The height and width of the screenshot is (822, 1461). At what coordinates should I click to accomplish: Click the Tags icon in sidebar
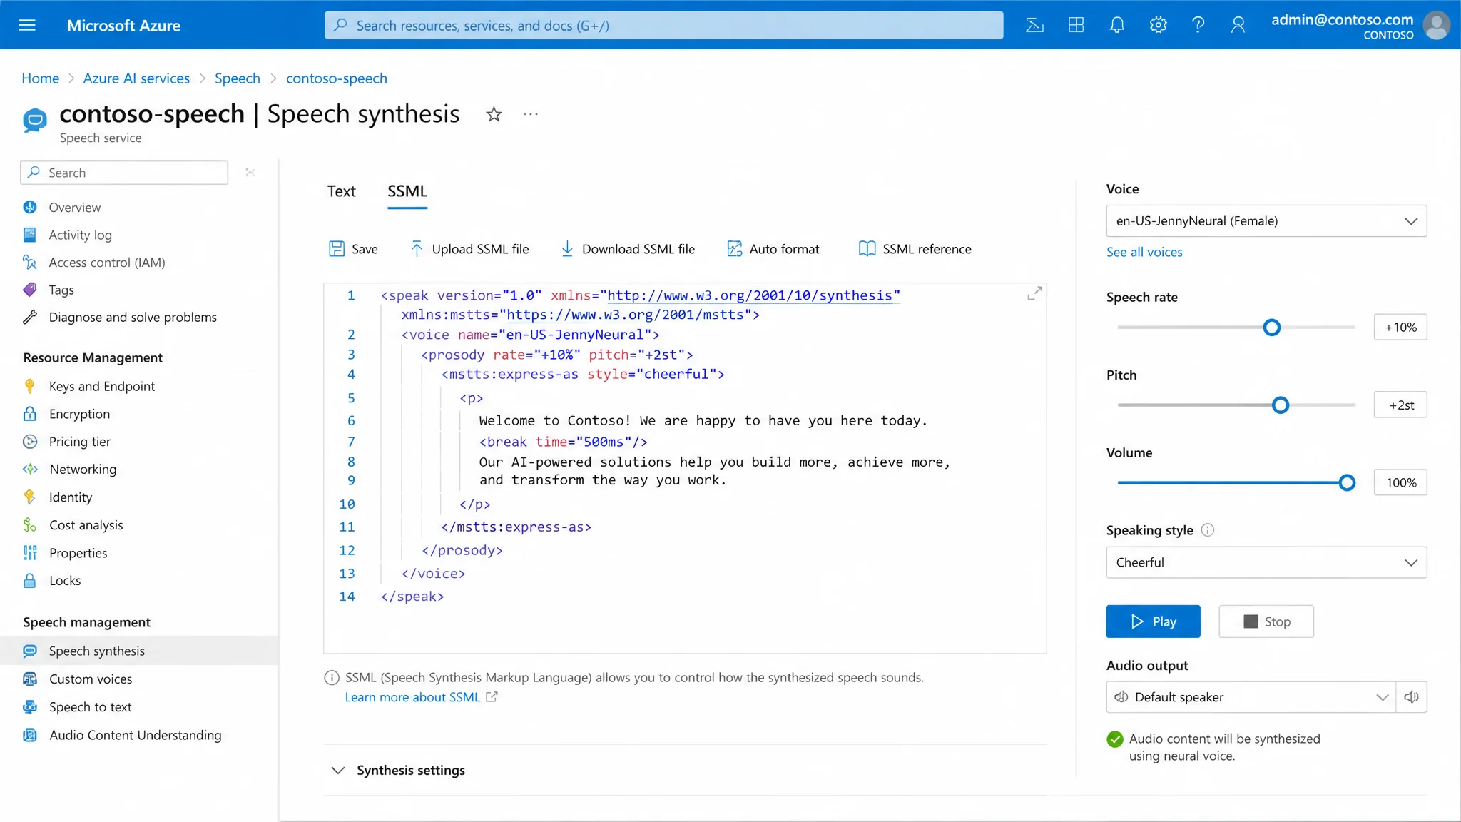coord(30,290)
